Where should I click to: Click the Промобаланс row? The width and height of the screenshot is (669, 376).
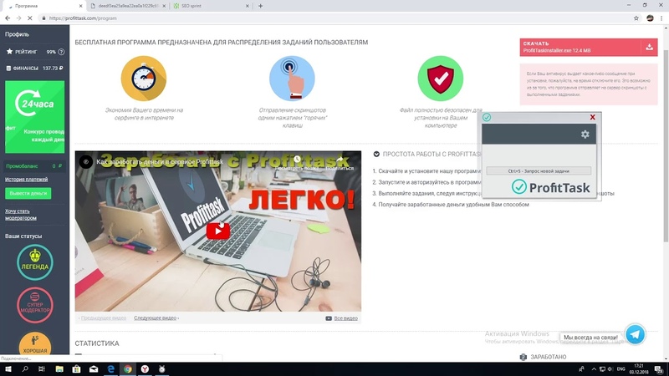34,166
